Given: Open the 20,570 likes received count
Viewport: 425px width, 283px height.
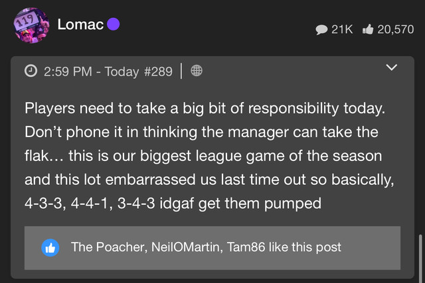Looking at the screenshot, I should pyautogui.click(x=396, y=29).
